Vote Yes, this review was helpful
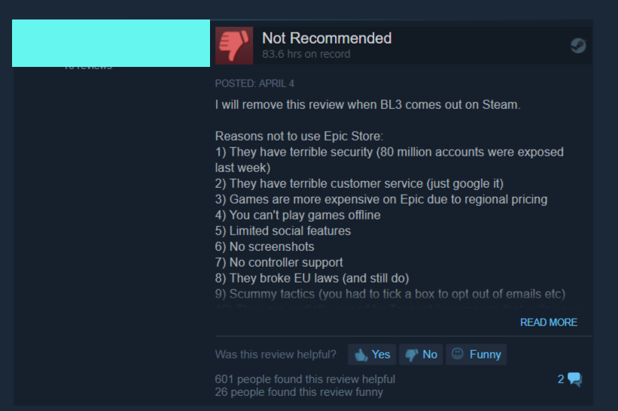This screenshot has height=411, width=618. (x=372, y=355)
